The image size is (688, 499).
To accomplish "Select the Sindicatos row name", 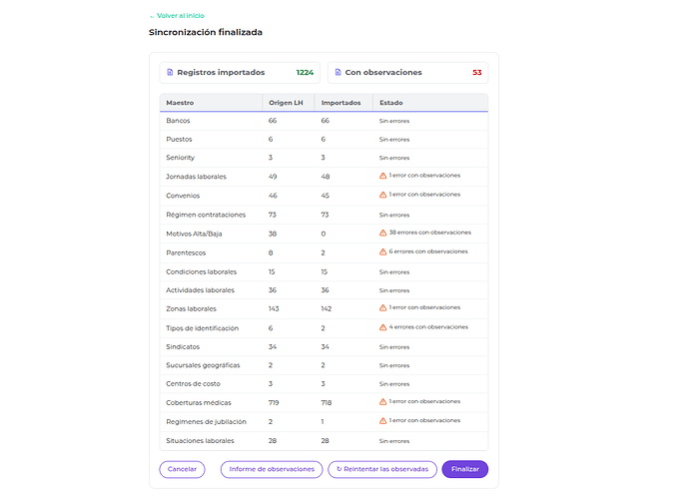I will pyautogui.click(x=183, y=347).
